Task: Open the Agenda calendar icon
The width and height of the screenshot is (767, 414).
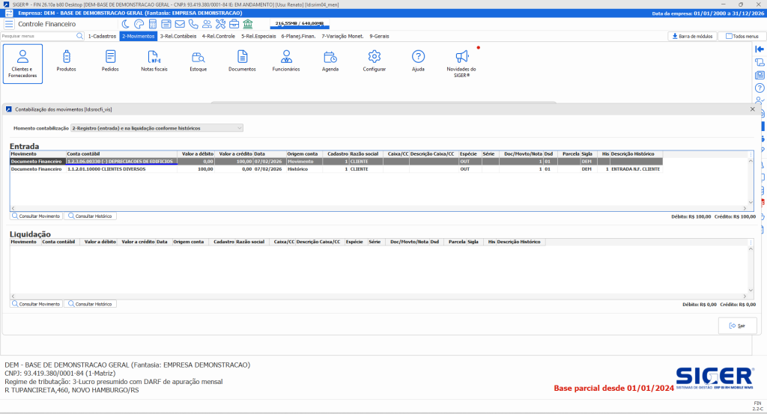Action: click(x=330, y=61)
